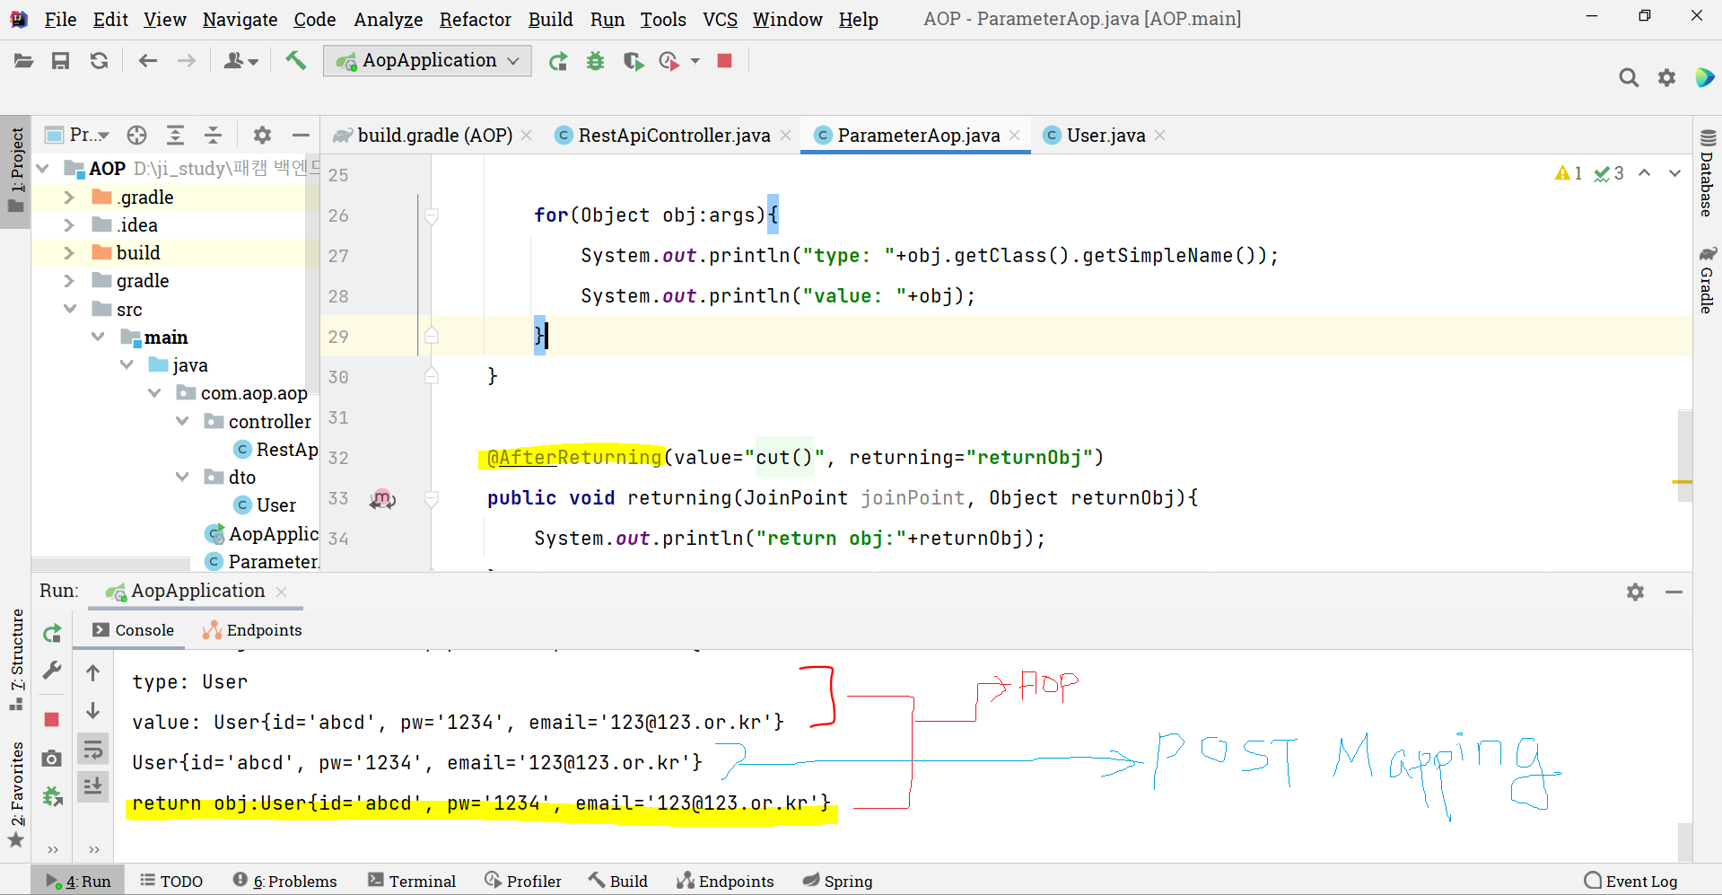This screenshot has width=1722, height=895.
Task: Open IDE settings gear at top right
Action: (x=1666, y=77)
